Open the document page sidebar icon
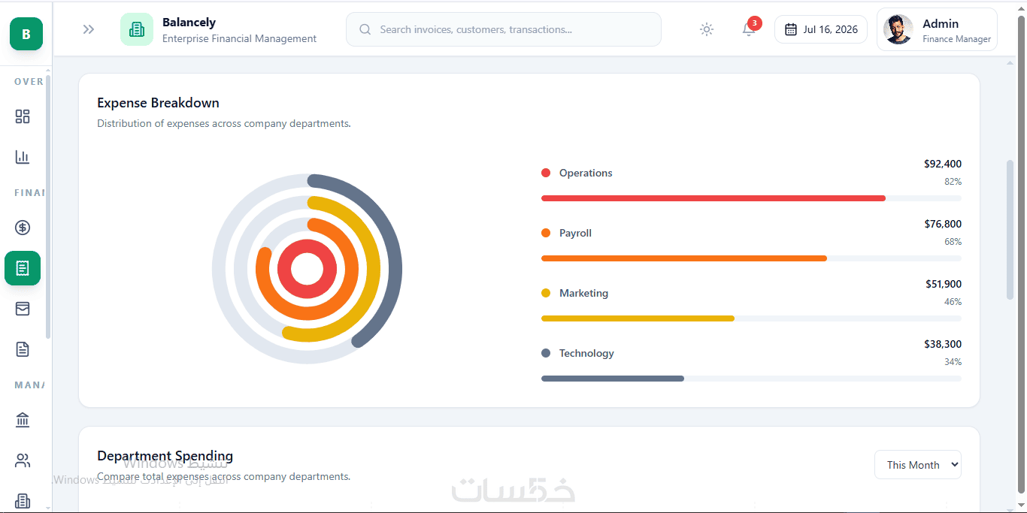This screenshot has width=1027, height=513. [x=23, y=349]
